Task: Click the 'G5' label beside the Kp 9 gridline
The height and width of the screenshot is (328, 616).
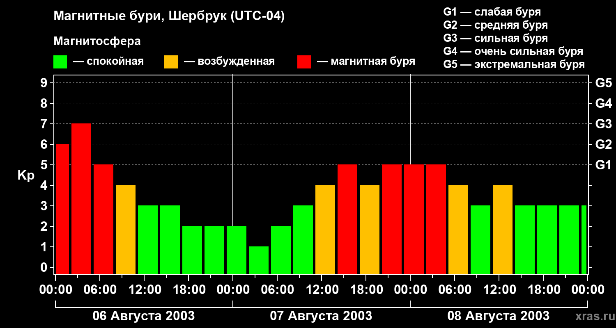Action: 603,83
